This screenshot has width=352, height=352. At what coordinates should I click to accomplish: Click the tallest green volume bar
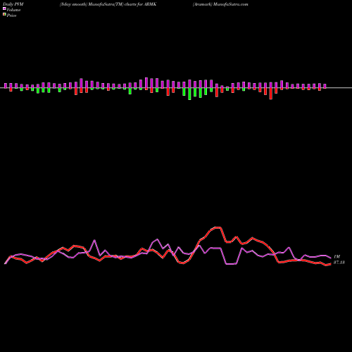pyautogui.click(x=189, y=94)
